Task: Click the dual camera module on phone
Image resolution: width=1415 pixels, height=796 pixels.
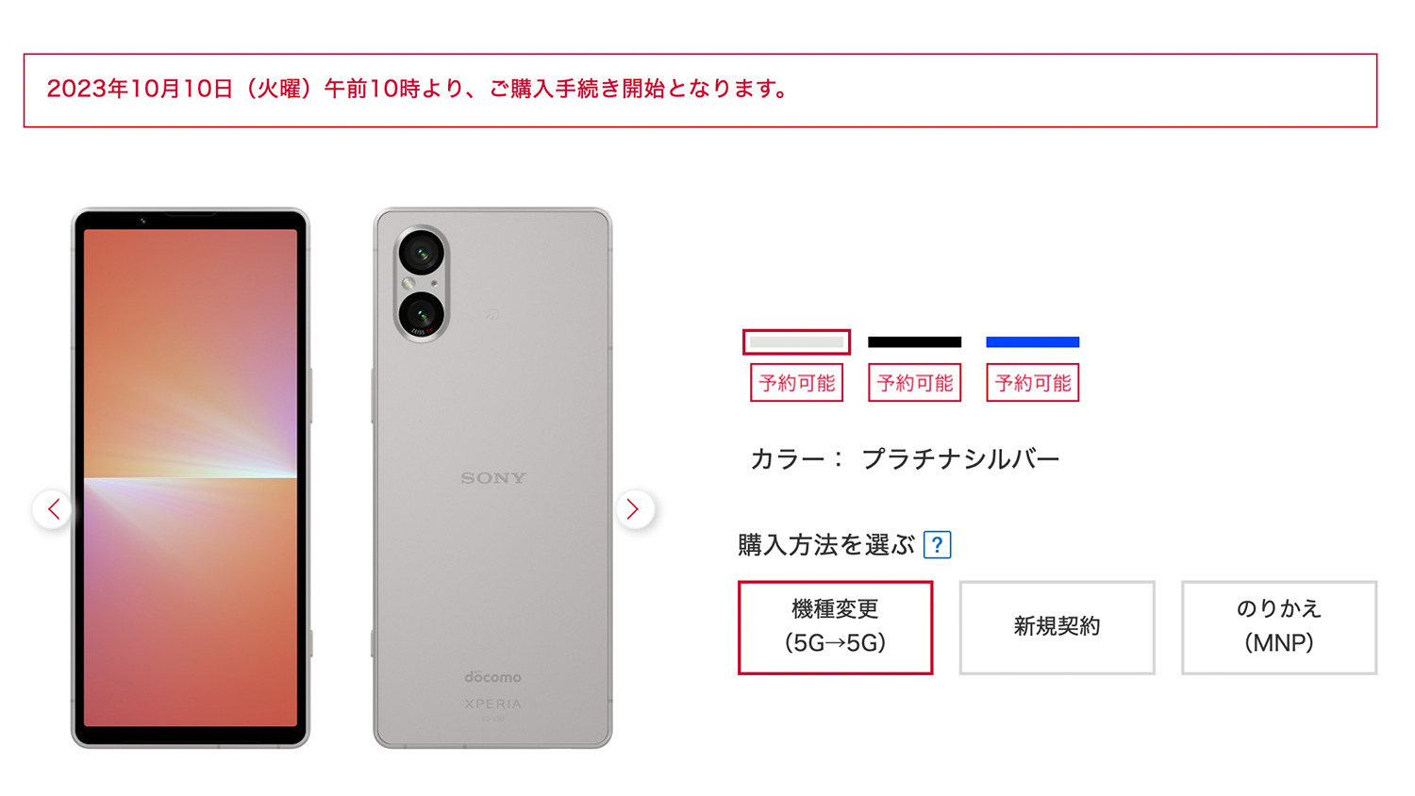Action: (421, 284)
